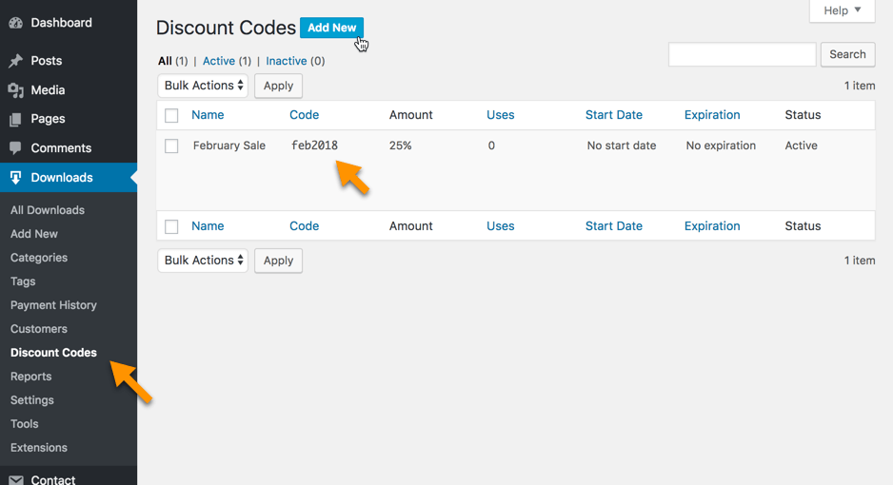This screenshot has width=893, height=485.
Task: Filter by Active discount codes link
Action: tap(218, 61)
